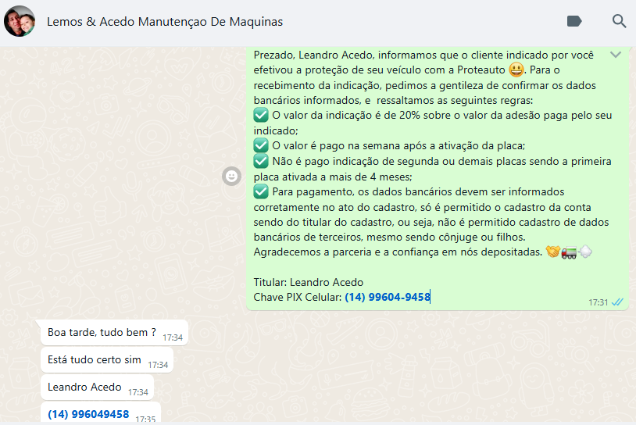The image size is (636, 425).
Task: Open chat info for Lemos & Acedo
Action: (165, 21)
